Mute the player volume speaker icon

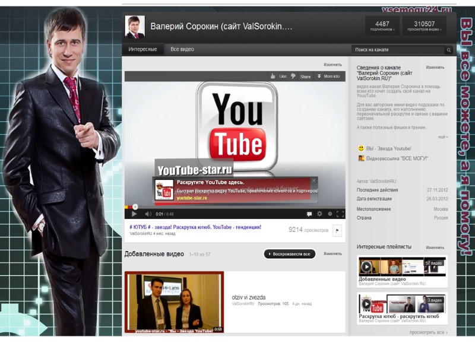148,214
